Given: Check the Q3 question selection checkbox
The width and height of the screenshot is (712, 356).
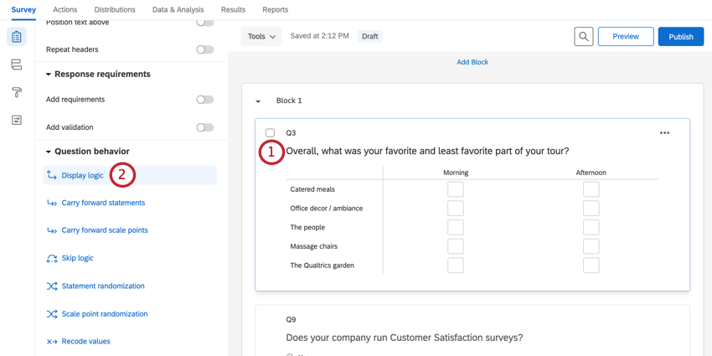Looking at the screenshot, I should point(270,133).
